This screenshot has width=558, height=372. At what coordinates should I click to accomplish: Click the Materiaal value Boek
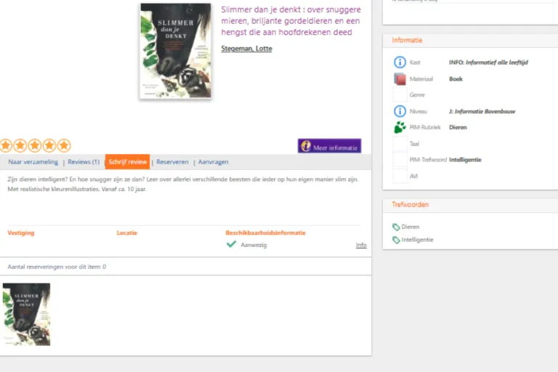click(x=456, y=79)
